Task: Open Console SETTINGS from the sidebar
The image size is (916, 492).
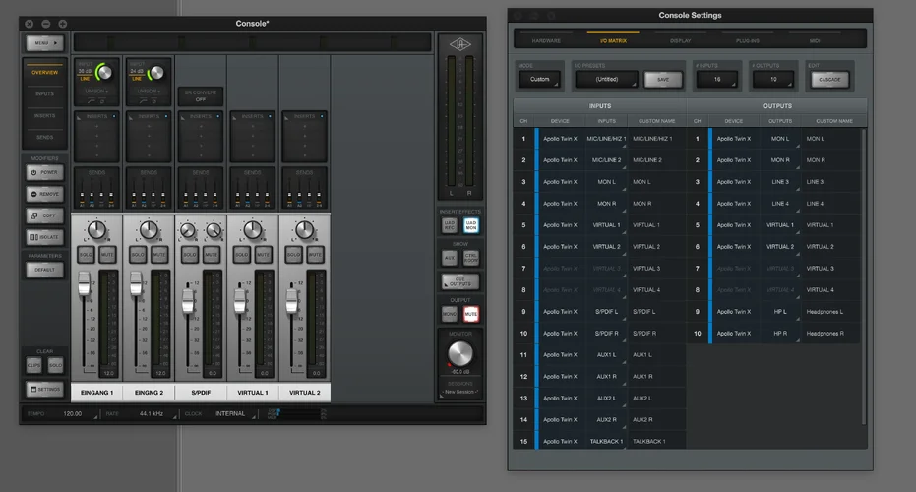Action: 45,390
